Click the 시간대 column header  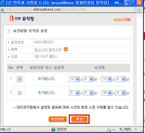[99, 68]
